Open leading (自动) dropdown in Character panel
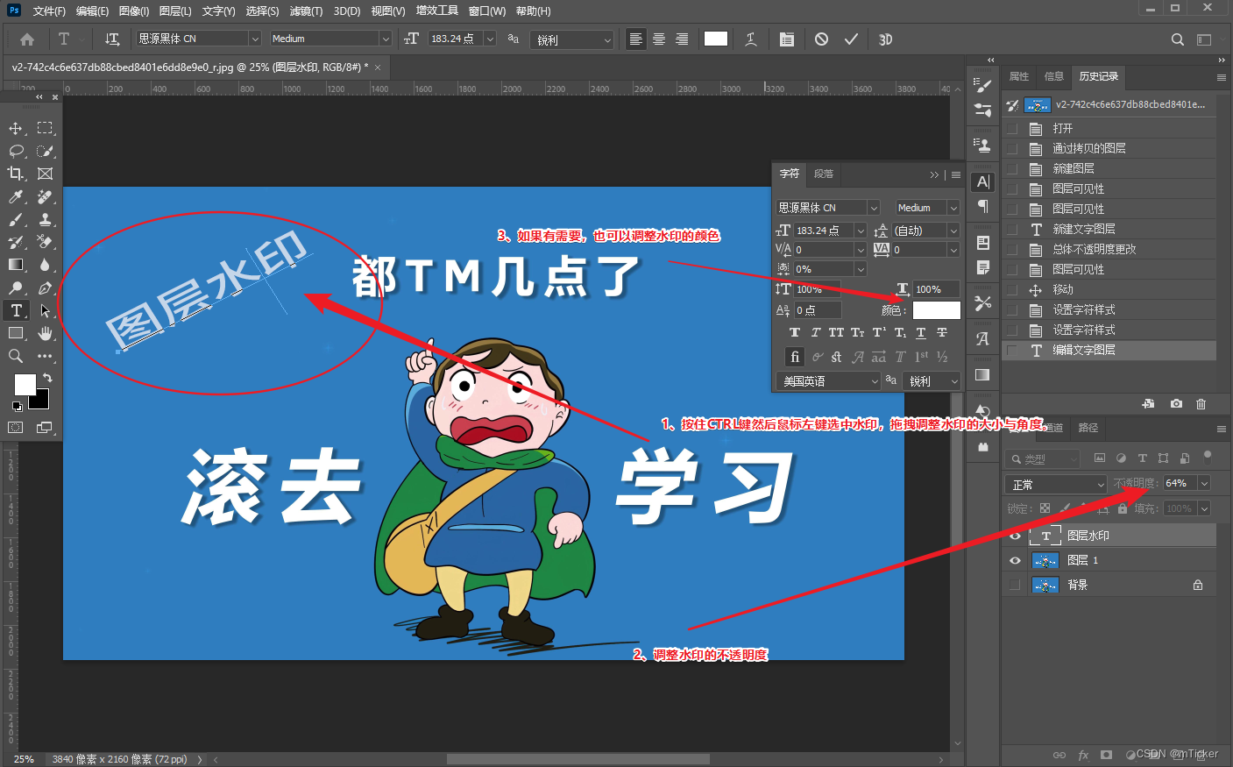The image size is (1233, 767). click(953, 231)
